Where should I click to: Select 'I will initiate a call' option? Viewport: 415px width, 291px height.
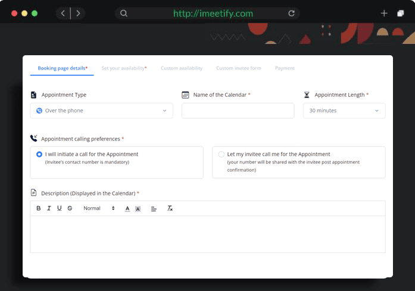(x=39, y=154)
